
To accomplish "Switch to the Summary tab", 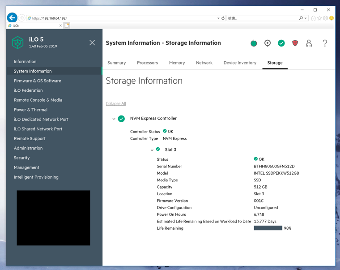I will coord(117,63).
